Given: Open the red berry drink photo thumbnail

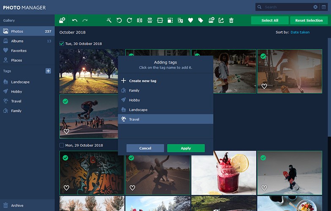Looking at the screenshot, I should (x=224, y=173).
